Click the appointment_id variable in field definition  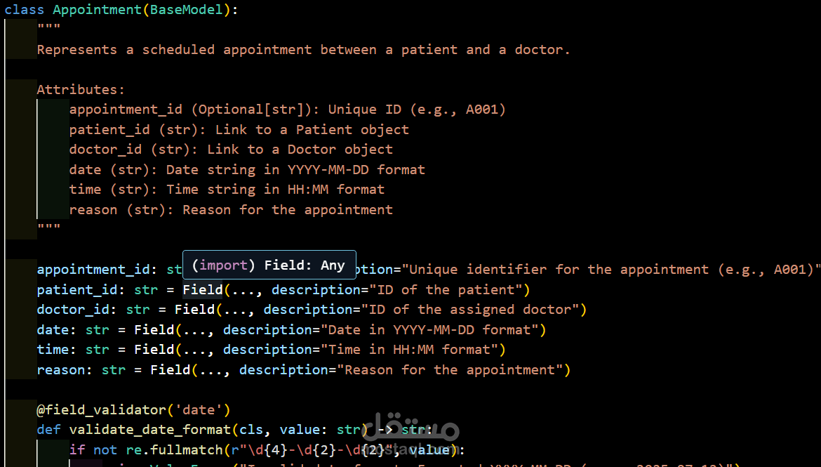coord(93,270)
